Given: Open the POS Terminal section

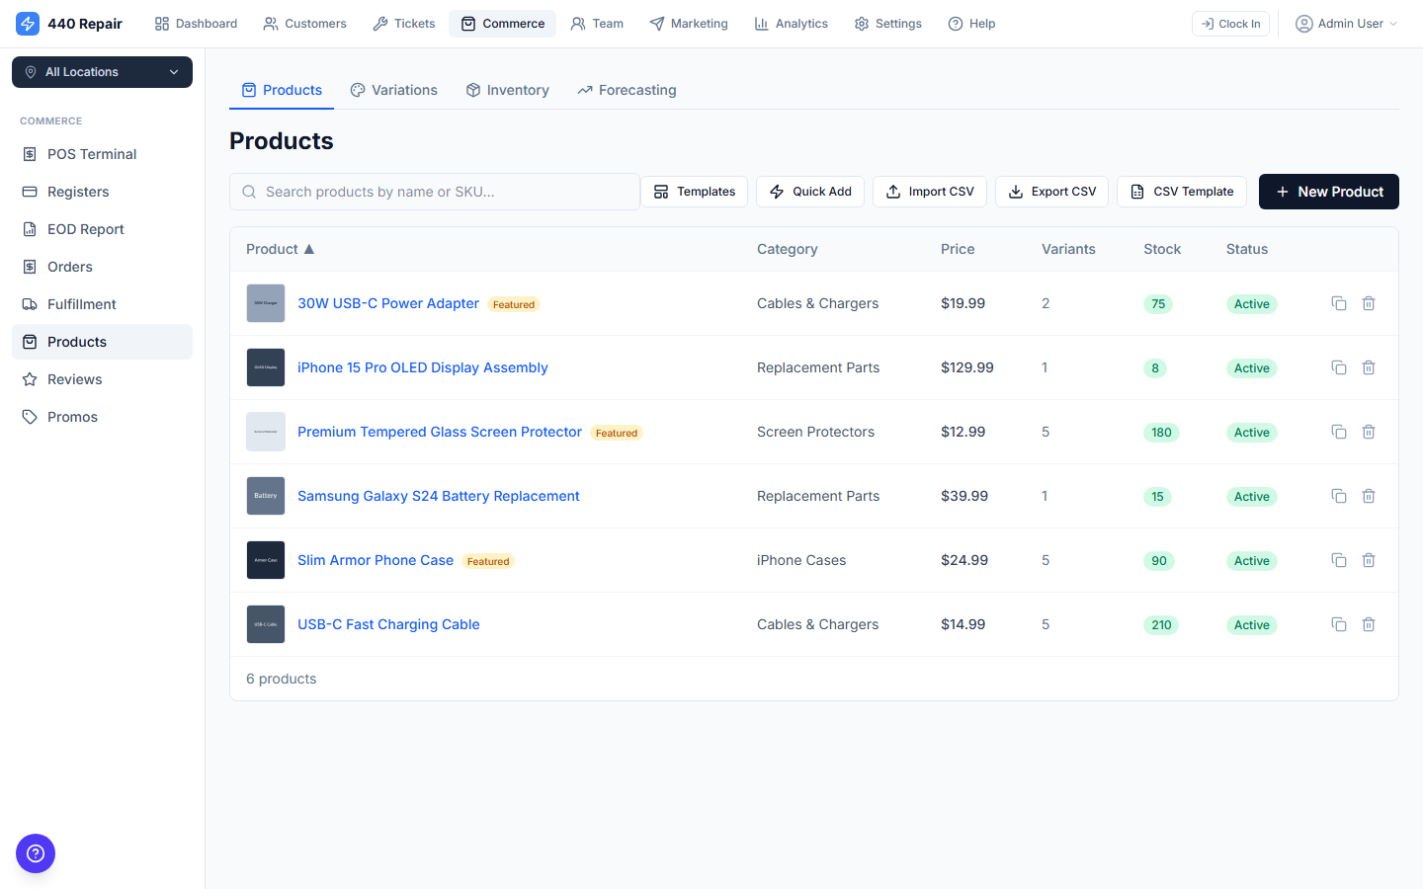Looking at the screenshot, I should point(92,153).
